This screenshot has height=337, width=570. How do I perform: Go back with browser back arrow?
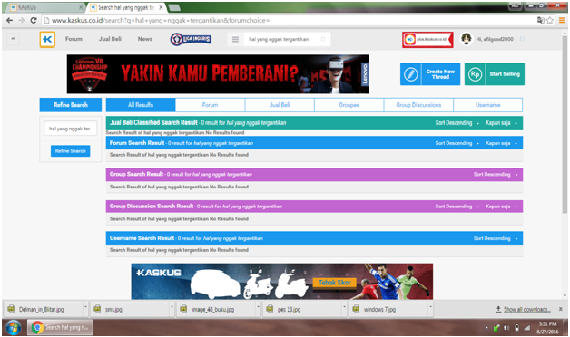pos(9,20)
